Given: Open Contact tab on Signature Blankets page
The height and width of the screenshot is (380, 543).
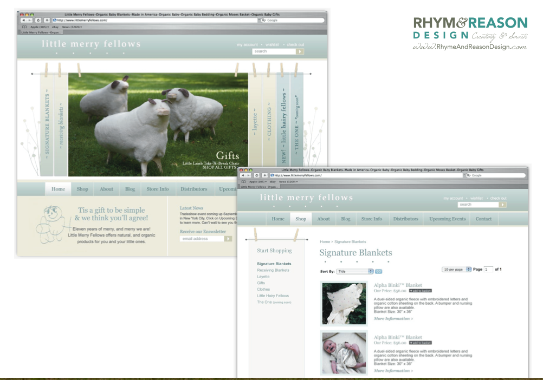Looking at the screenshot, I should point(483,219).
